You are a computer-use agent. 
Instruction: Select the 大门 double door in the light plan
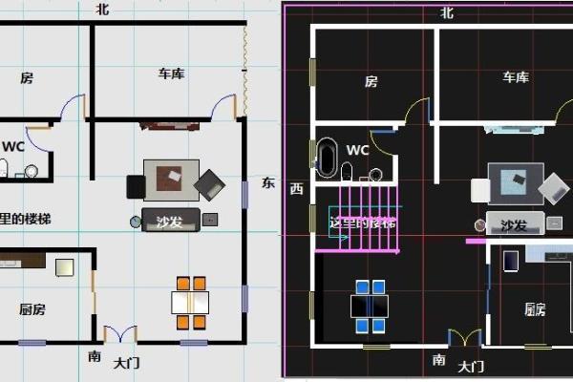point(120,336)
